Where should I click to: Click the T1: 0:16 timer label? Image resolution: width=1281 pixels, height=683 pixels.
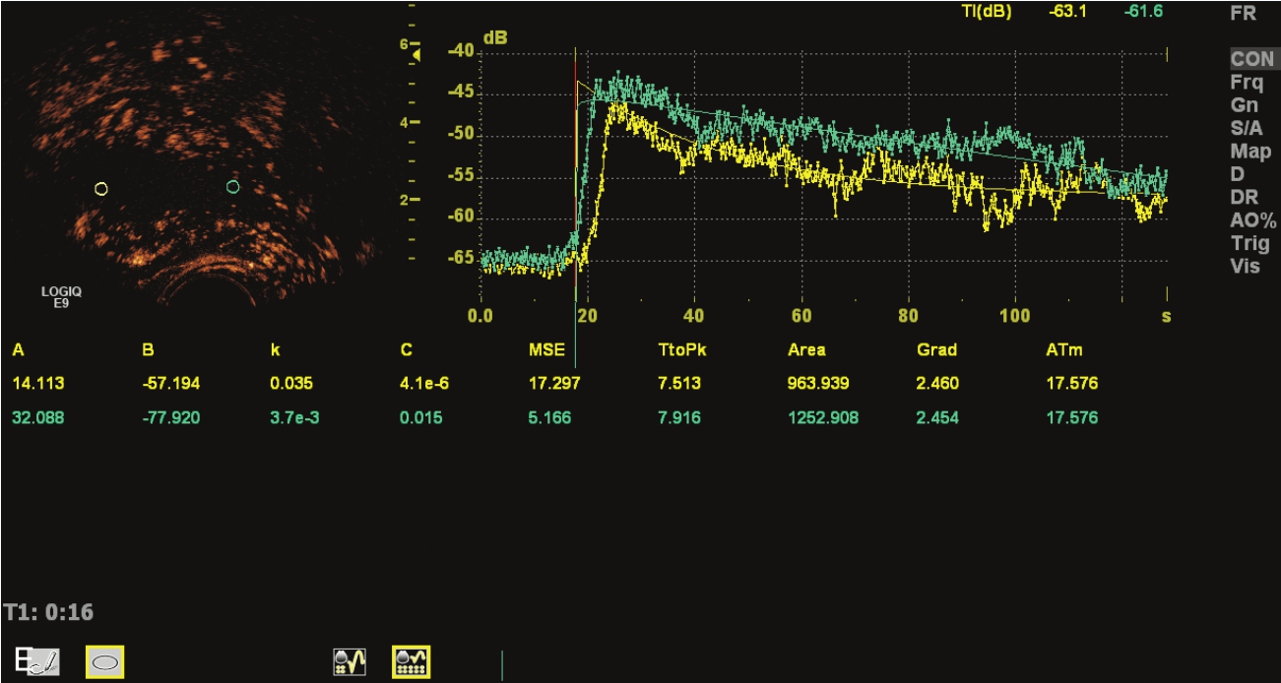[48, 612]
